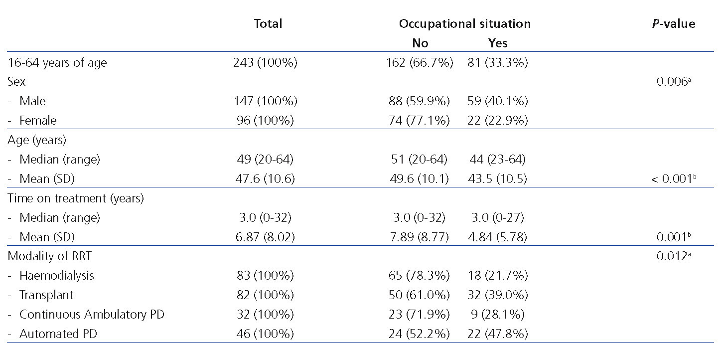Screen dimensions: 721x347
Task: Click the "Total" column header
Action: click(268, 23)
